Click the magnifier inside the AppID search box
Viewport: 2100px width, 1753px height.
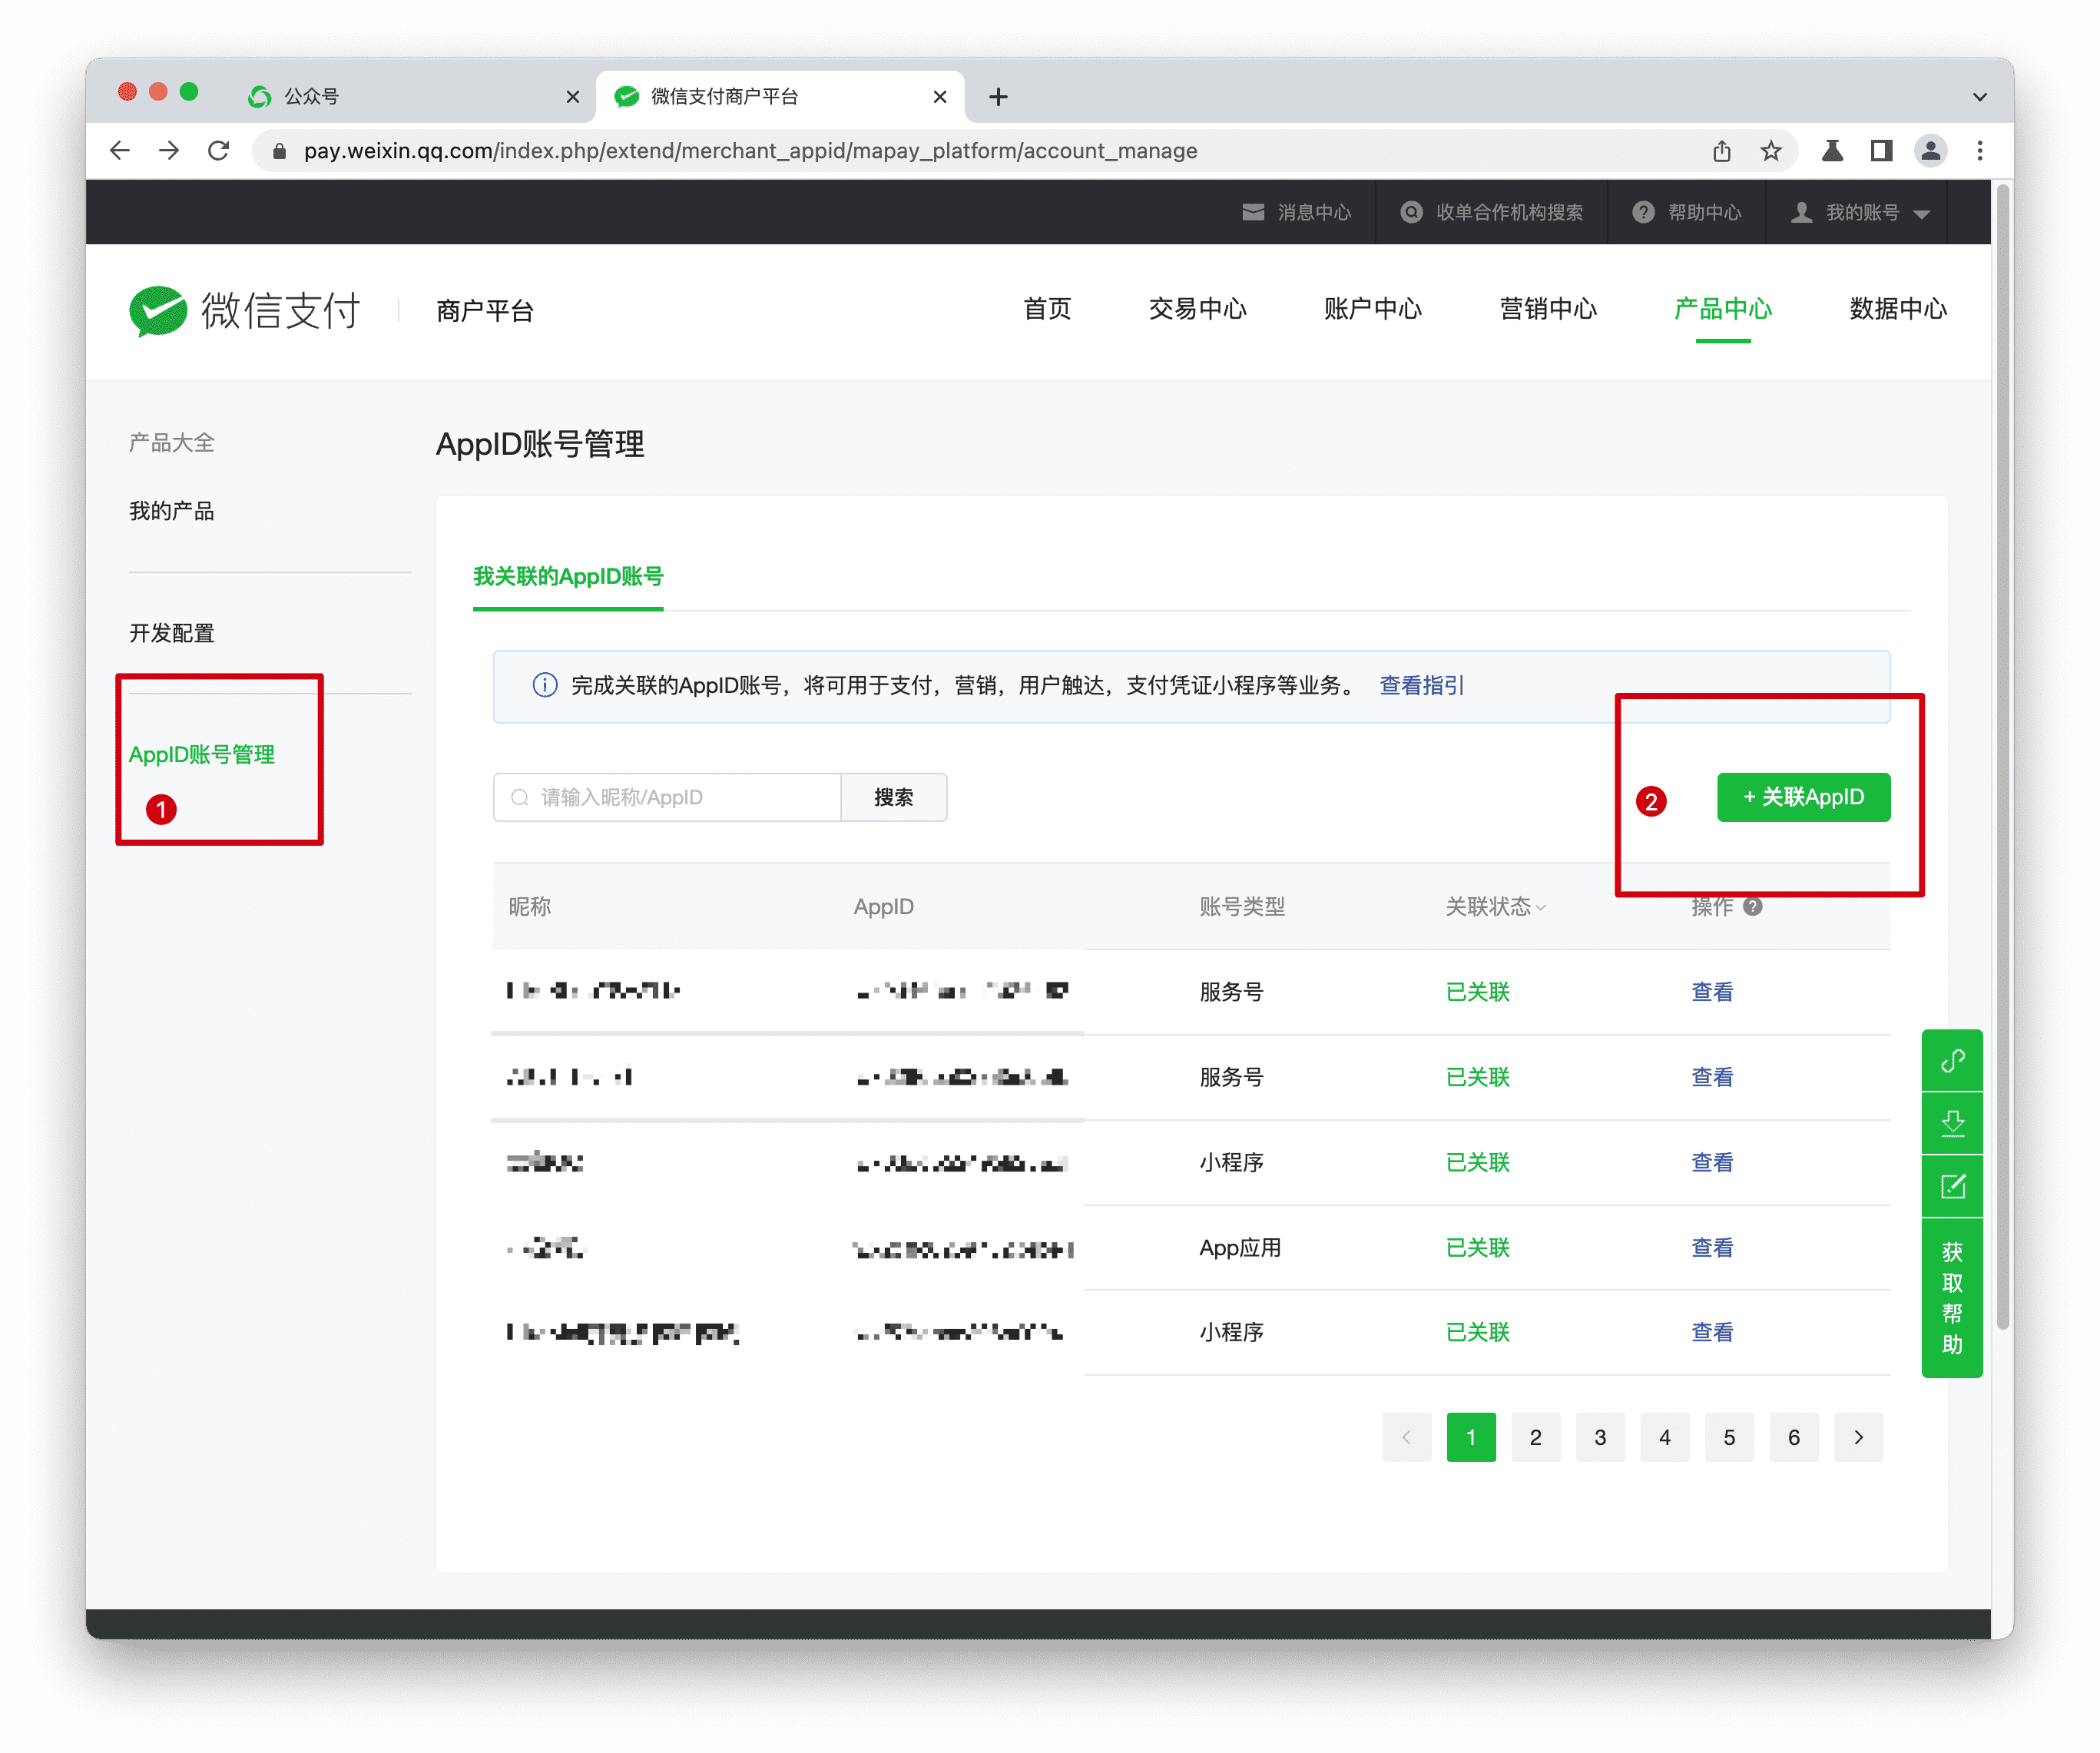pos(519,797)
